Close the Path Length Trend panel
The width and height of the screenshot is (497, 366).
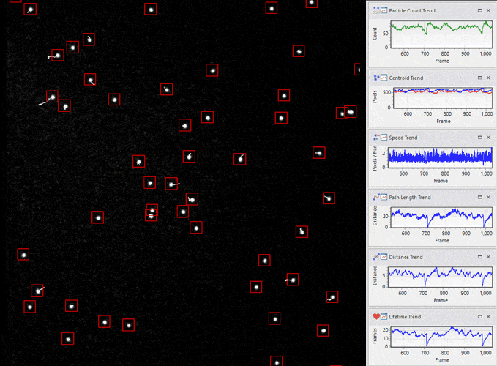488,197
